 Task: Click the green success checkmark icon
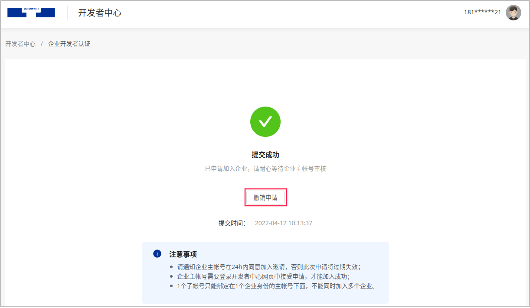click(265, 122)
